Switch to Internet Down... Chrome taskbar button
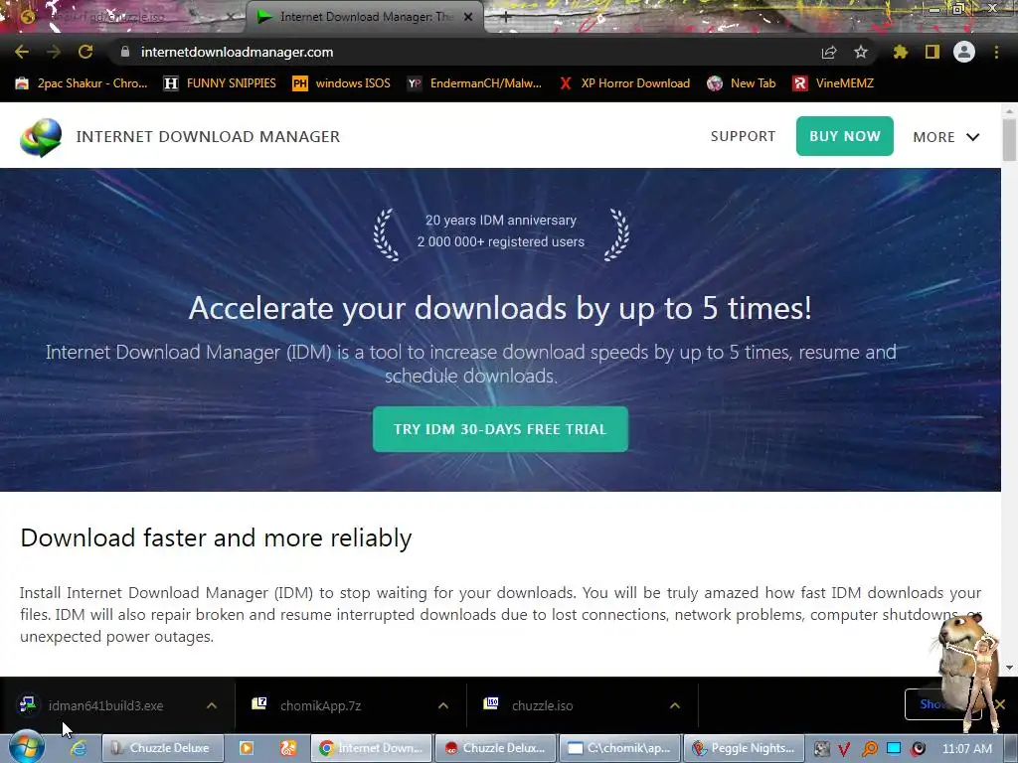 pos(372,748)
